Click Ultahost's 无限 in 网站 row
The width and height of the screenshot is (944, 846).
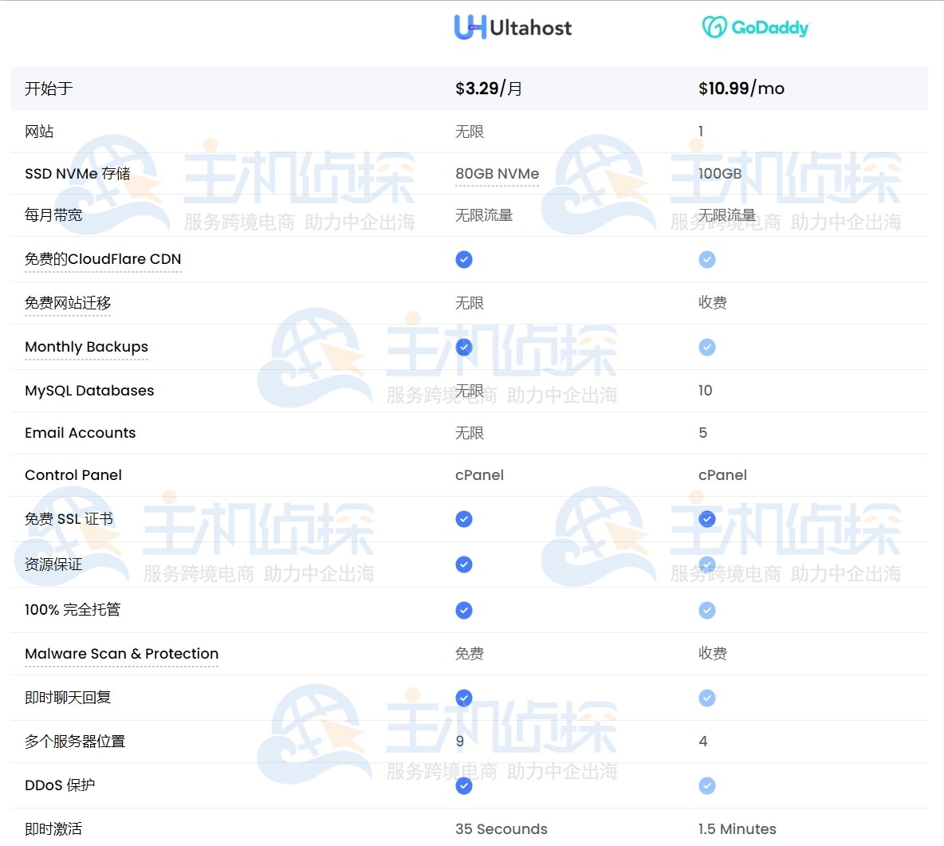470,132
